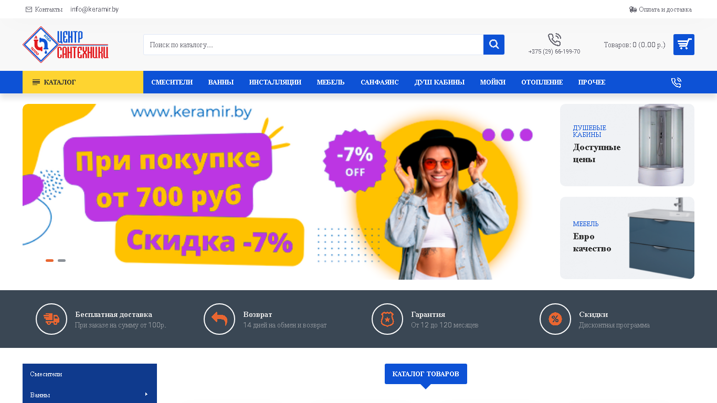Click the phone icon in blue navigation bar

[x=676, y=82]
